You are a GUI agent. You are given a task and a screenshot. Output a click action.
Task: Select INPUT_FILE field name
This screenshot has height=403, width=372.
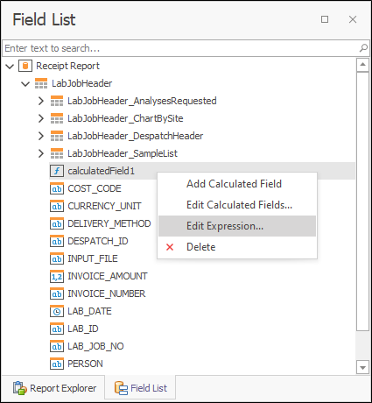pyautogui.click(x=93, y=258)
